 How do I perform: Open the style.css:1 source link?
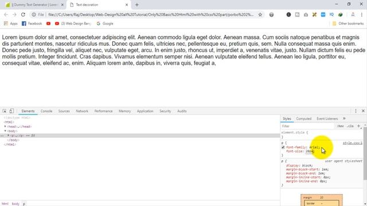pos(353,143)
